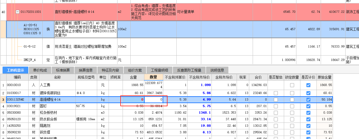The image size is (359, 139).
Task: Select the 数量 cell of 高强螺栓Φ14
Action: coord(153,100)
